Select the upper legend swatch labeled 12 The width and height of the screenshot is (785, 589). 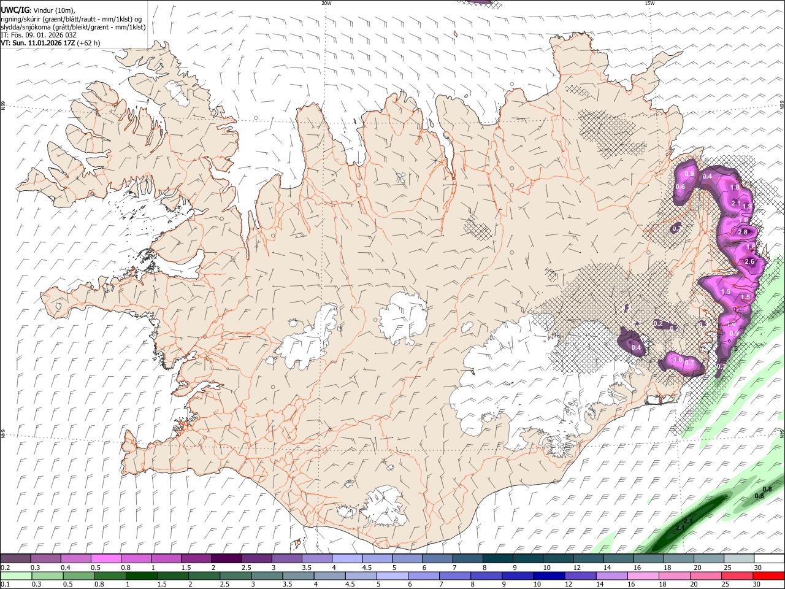coord(588,559)
